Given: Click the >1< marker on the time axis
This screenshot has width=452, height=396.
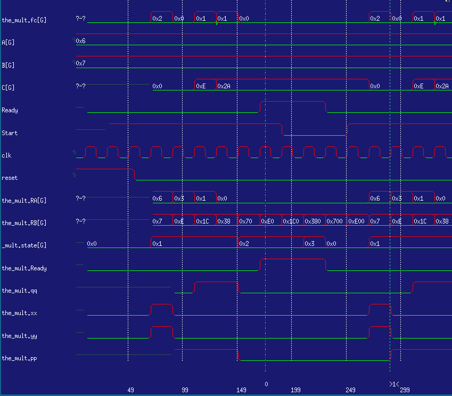Looking at the screenshot, I should [393, 384].
